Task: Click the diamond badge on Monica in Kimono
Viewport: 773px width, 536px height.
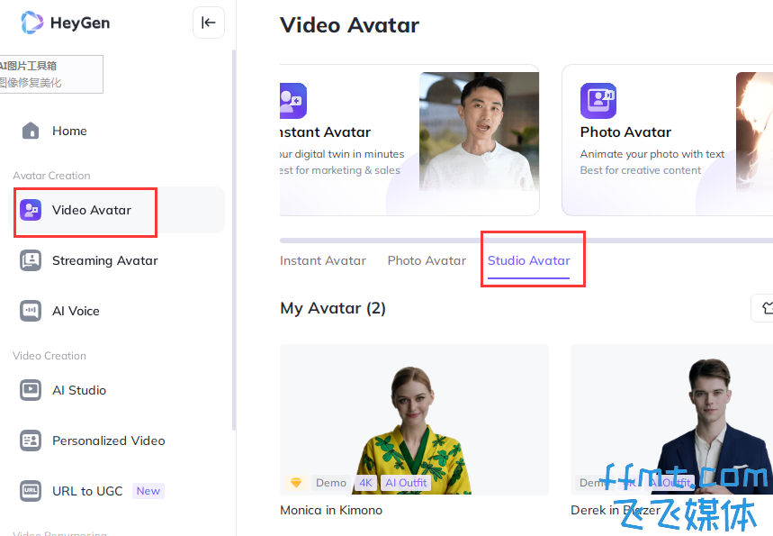Action: tap(296, 483)
